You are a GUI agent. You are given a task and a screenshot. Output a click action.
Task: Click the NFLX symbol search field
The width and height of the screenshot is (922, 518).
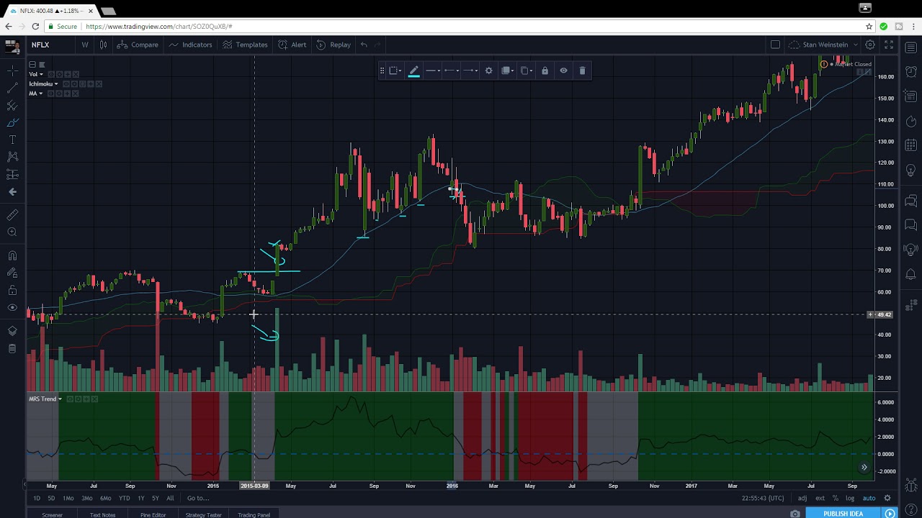coord(50,45)
